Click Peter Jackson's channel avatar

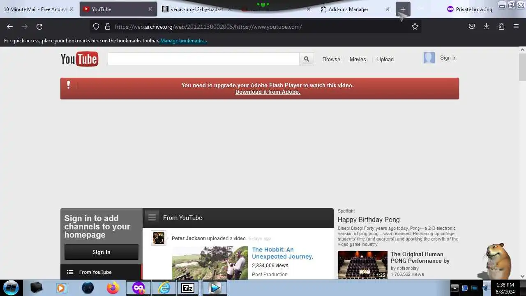click(x=159, y=238)
